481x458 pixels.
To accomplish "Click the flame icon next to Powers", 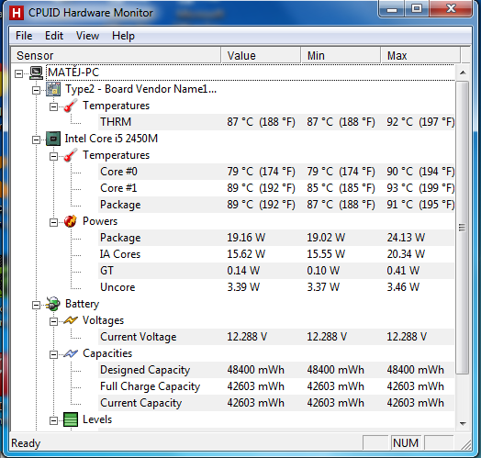I will point(71,221).
